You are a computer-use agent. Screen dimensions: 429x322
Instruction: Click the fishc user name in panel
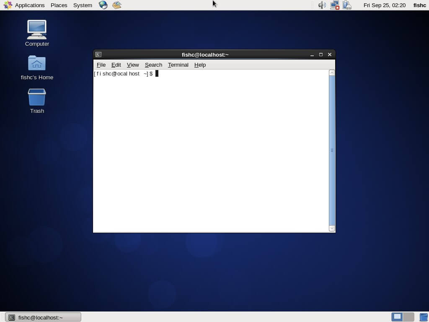pyautogui.click(x=419, y=5)
